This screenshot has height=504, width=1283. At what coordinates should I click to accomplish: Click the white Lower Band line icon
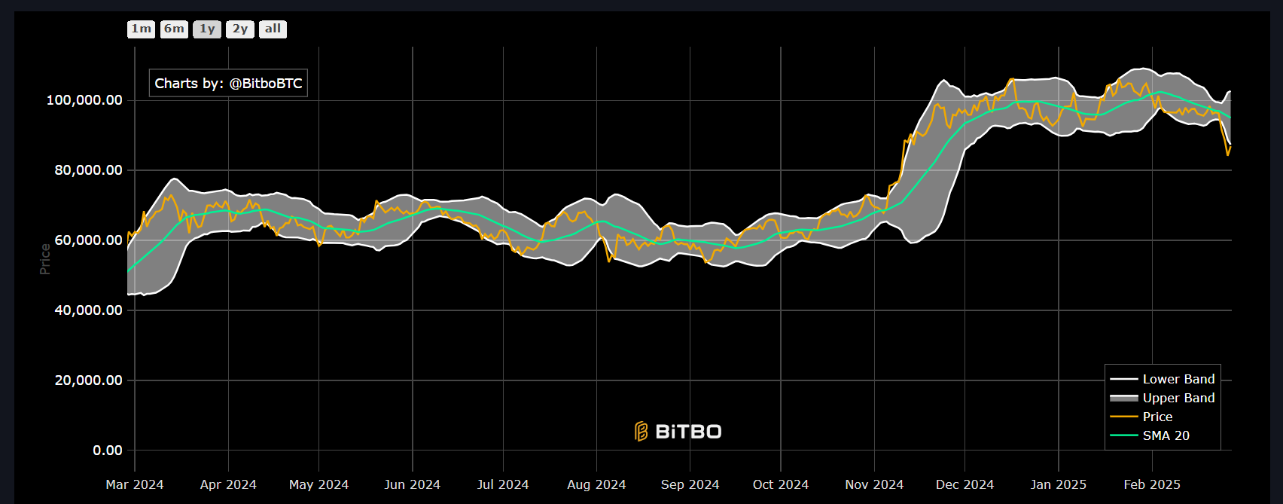(x=1123, y=379)
